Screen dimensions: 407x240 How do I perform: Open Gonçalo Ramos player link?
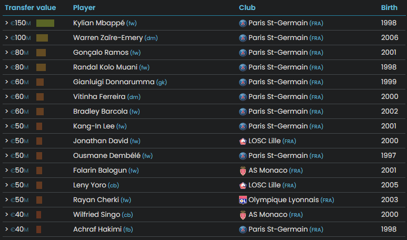click(101, 53)
